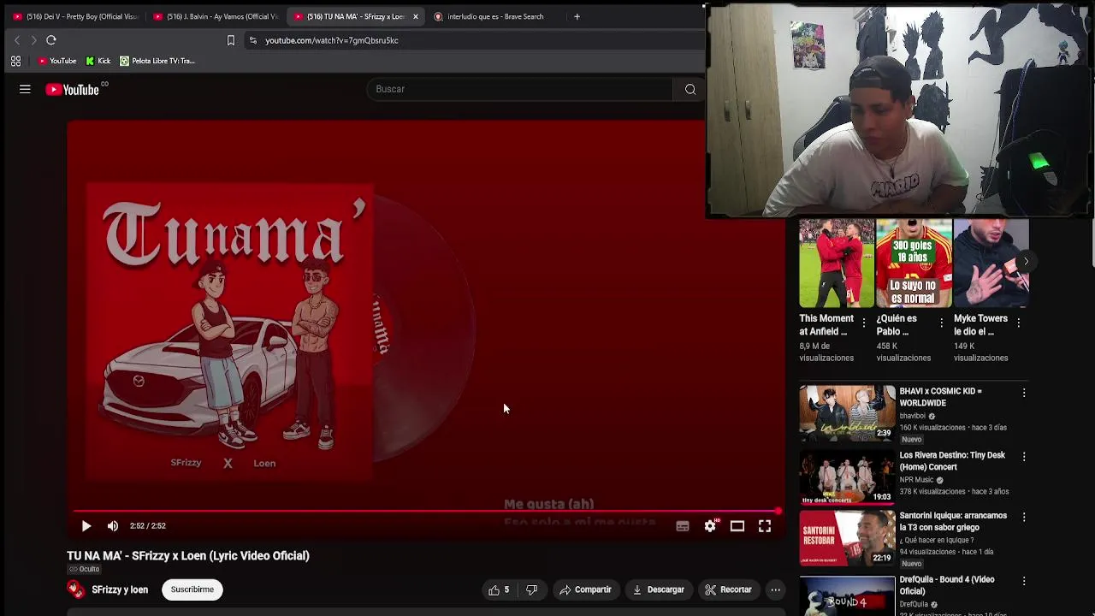
Task: Open the YouTube bookmark in bookmarks bar
Action: [x=57, y=61]
